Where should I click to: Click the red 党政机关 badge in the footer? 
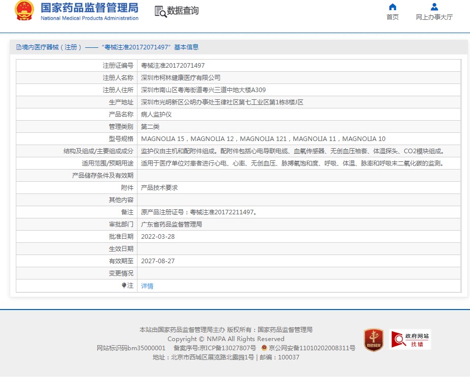pos(373,340)
